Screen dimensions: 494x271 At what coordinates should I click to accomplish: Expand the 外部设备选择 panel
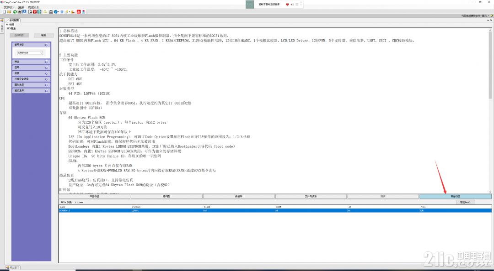(x=31, y=79)
